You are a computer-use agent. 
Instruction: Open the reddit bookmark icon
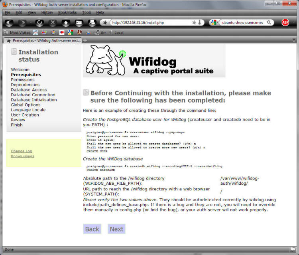tap(35, 33)
